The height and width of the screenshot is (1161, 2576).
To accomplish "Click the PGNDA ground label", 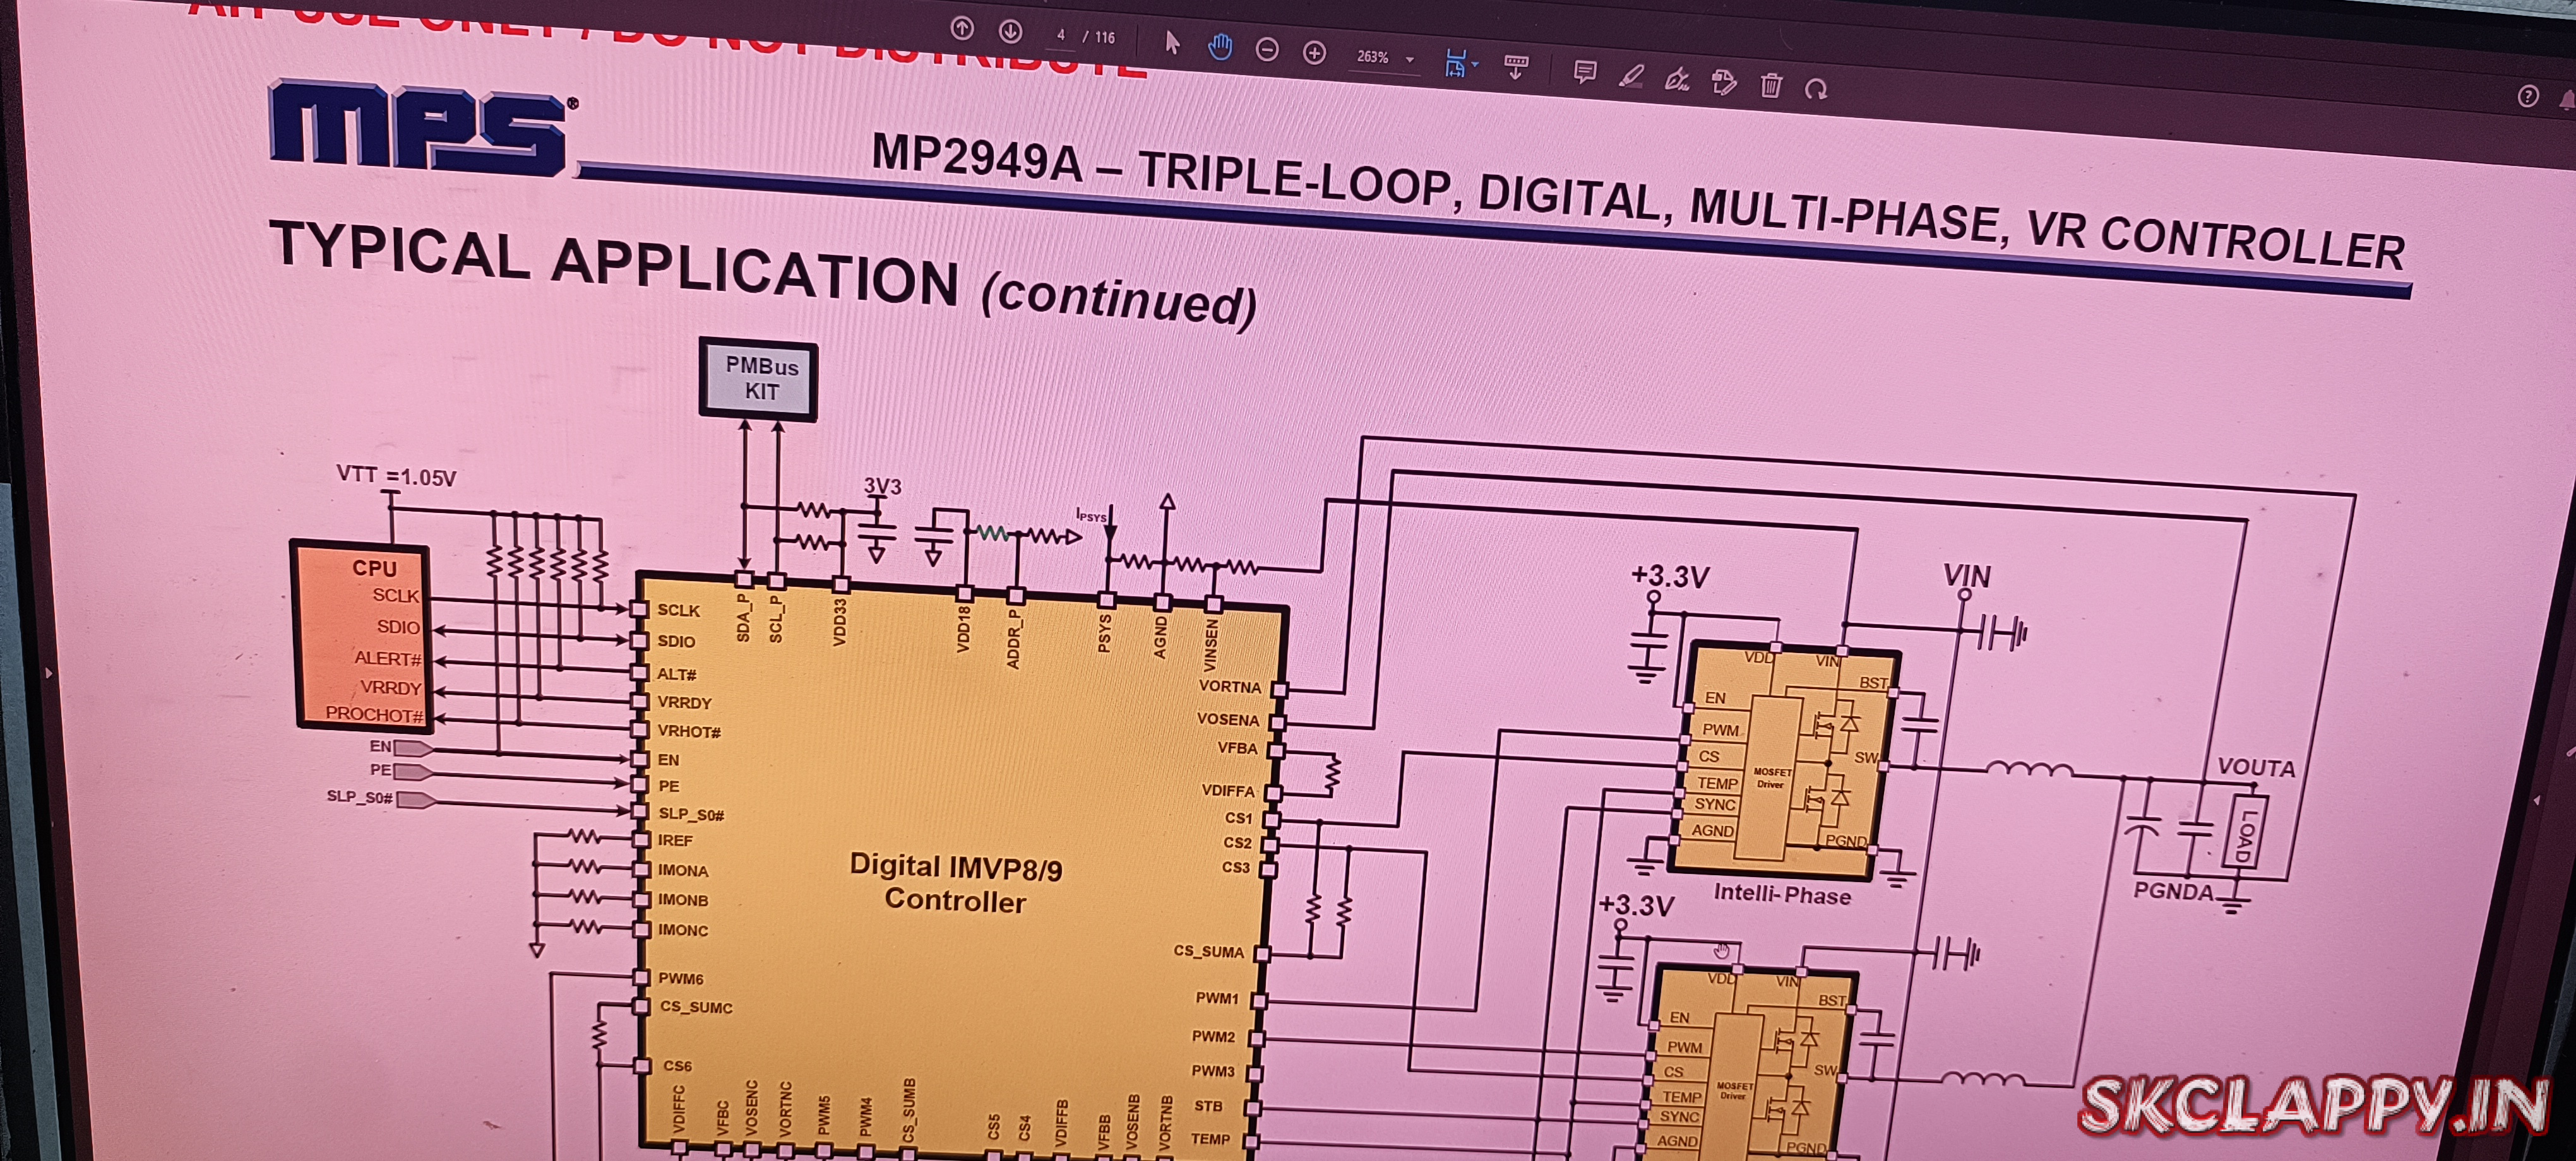I will (2172, 890).
